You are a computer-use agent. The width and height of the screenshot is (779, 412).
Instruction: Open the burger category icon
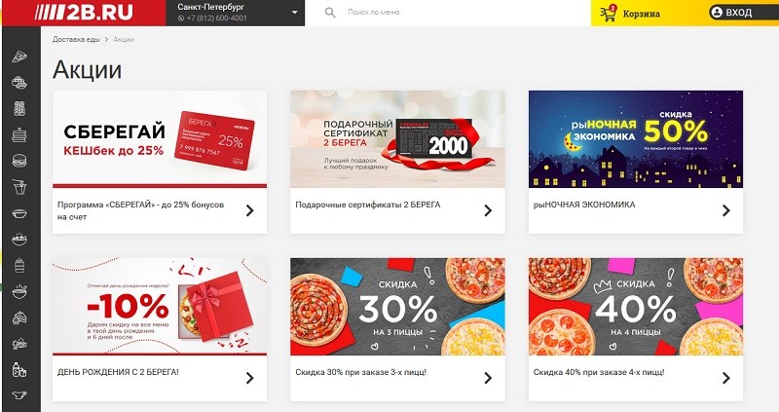[x=19, y=161]
